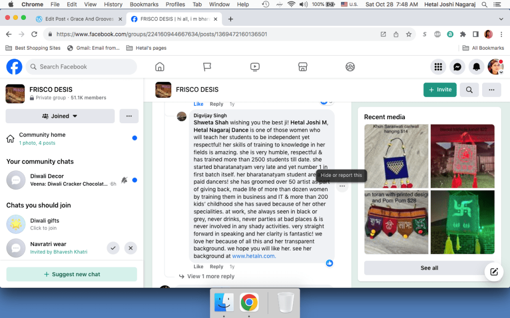
Task: Click the Pages flag icon
Action: 207,67
